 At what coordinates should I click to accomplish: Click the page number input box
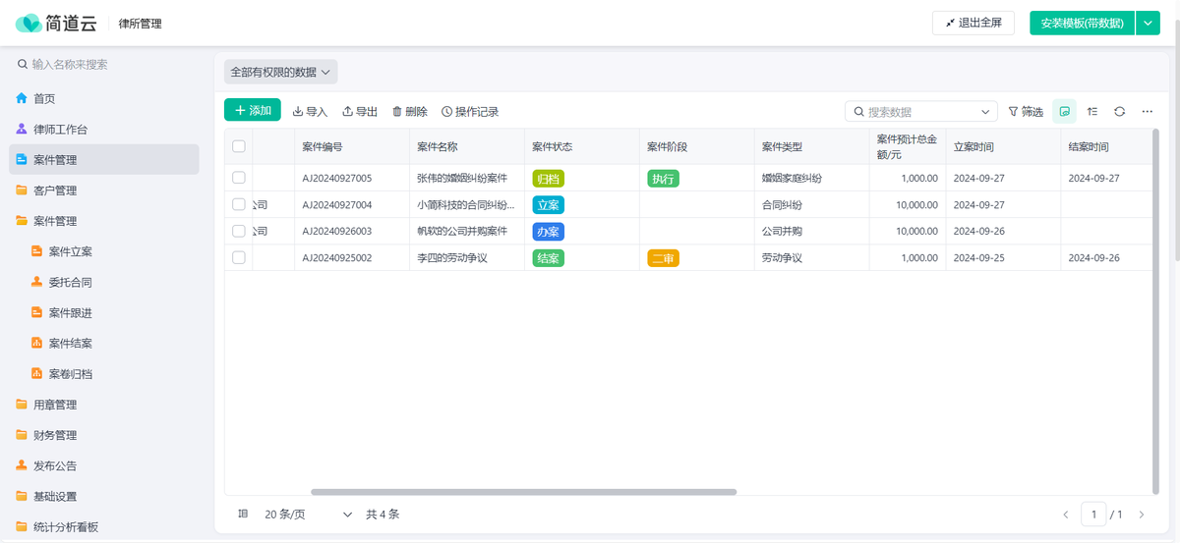[x=1093, y=515]
